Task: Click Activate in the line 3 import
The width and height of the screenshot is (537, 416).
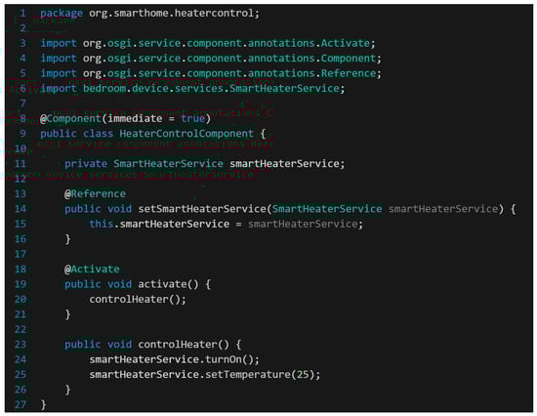Action: 346,43
